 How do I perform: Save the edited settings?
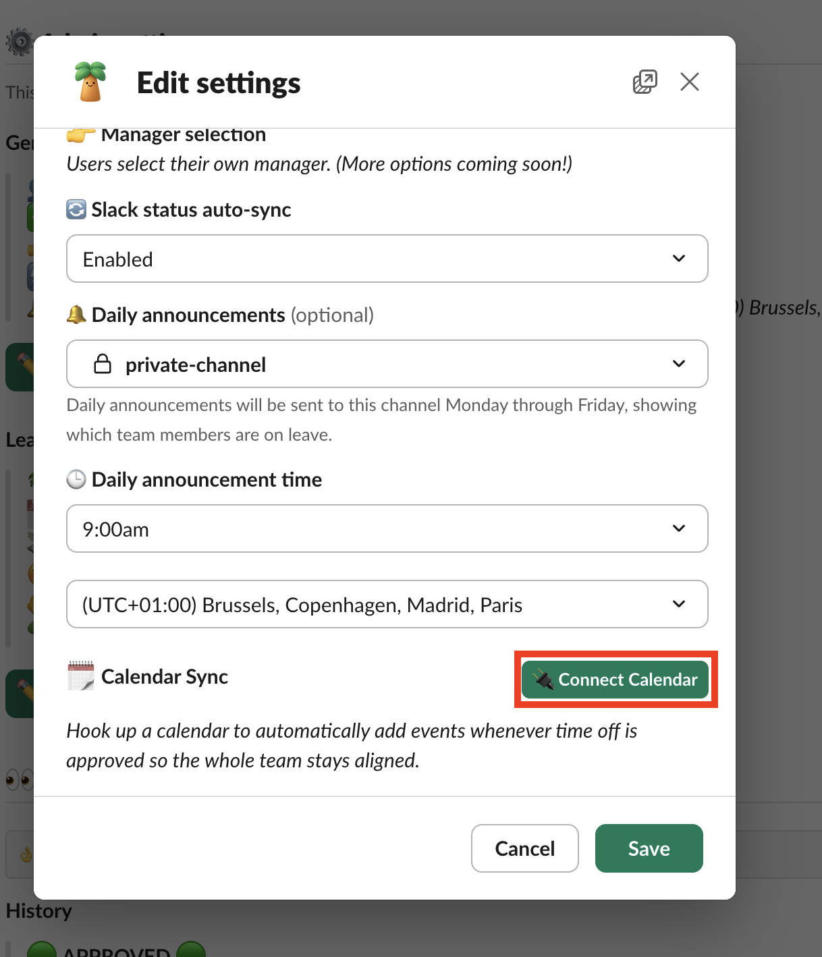(x=649, y=848)
